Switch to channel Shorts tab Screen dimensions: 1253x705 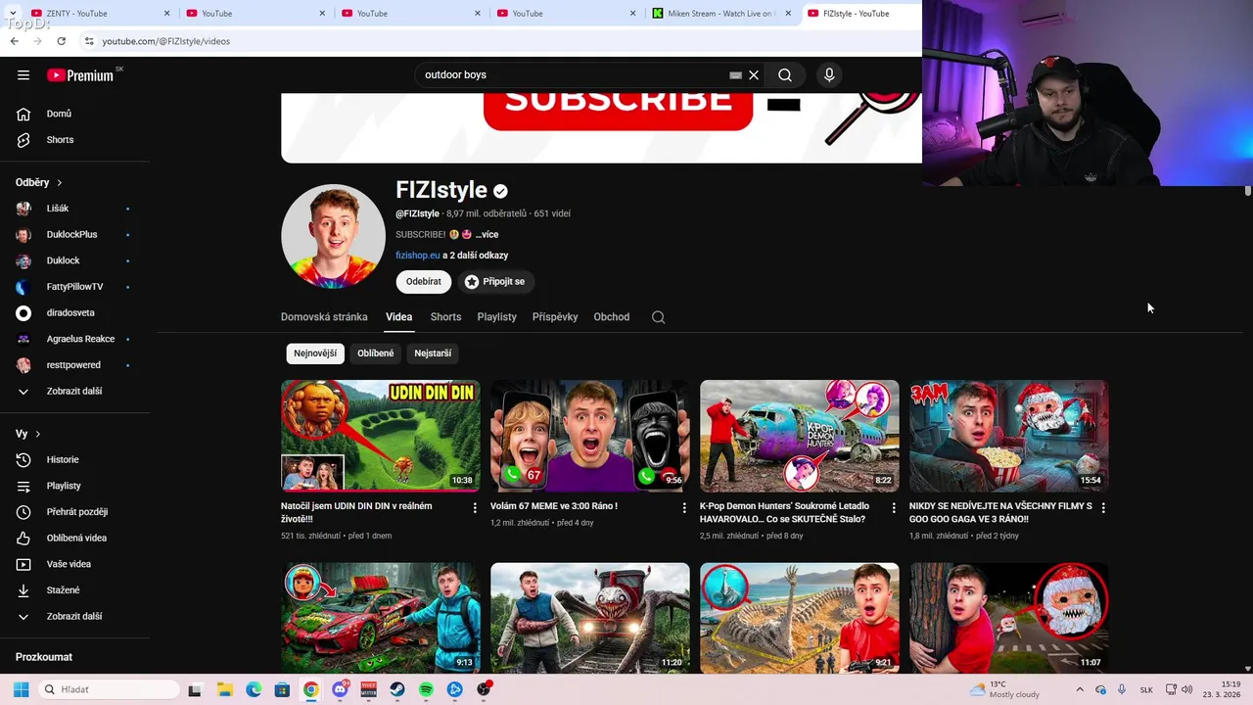point(445,317)
